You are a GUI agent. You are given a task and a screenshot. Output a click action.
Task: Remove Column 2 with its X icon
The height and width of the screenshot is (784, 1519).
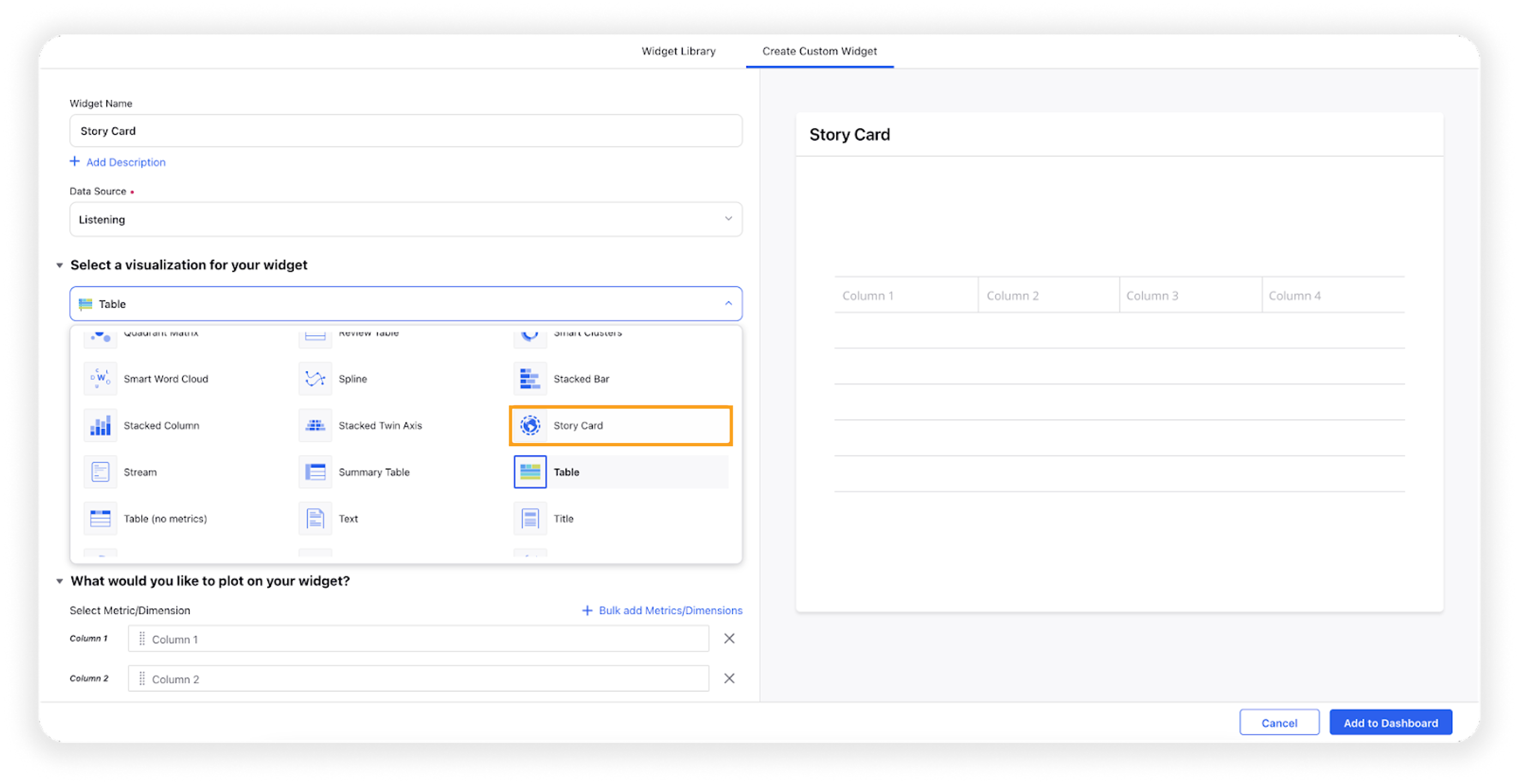pos(729,678)
